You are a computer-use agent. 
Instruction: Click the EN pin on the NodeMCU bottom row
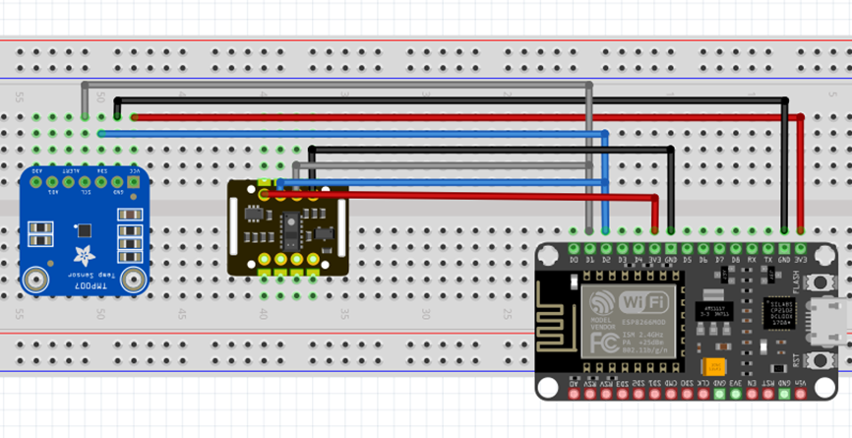[x=752, y=394]
